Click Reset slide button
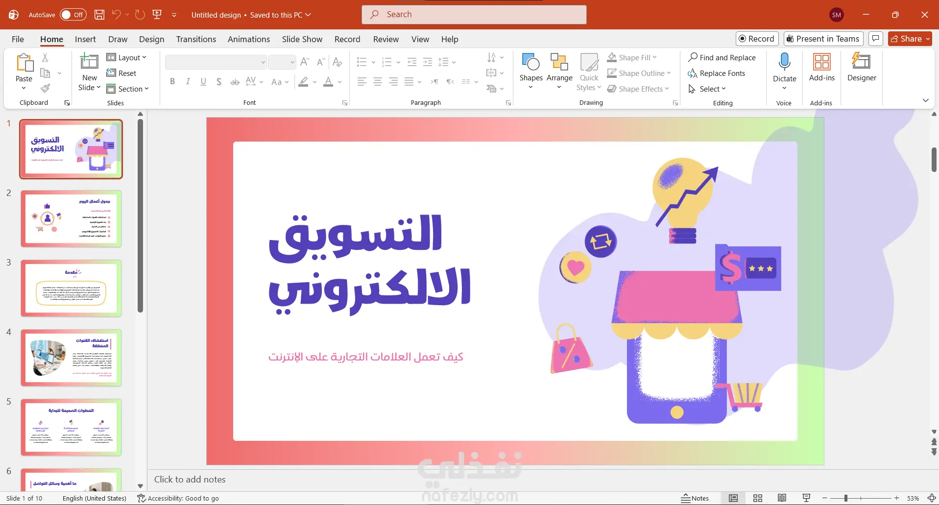Screen dimensions: 939x505 click(121, 73)
